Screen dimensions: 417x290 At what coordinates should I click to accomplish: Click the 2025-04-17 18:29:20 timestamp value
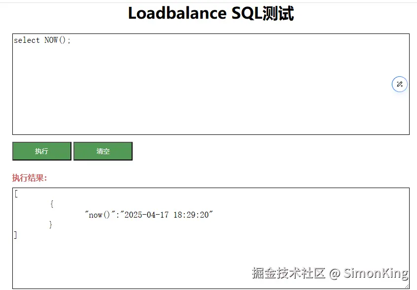(x=168, y=215)
